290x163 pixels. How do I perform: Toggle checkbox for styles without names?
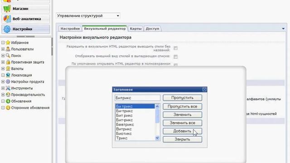[x=175, y=48]
